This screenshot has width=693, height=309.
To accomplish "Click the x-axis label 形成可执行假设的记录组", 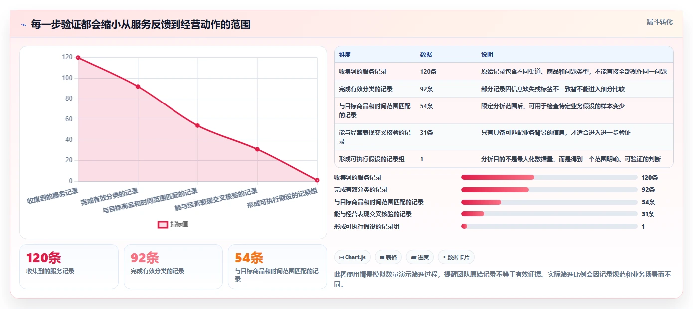I will [x=282, y=199].
